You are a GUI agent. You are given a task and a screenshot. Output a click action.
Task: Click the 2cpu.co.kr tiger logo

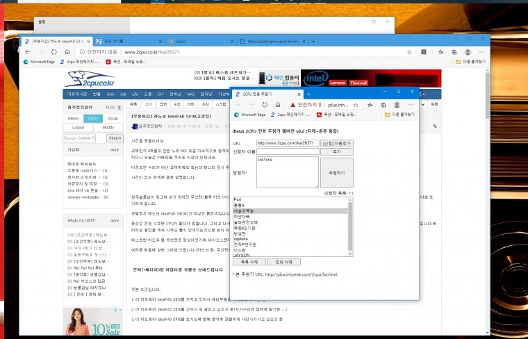(89, 79)
